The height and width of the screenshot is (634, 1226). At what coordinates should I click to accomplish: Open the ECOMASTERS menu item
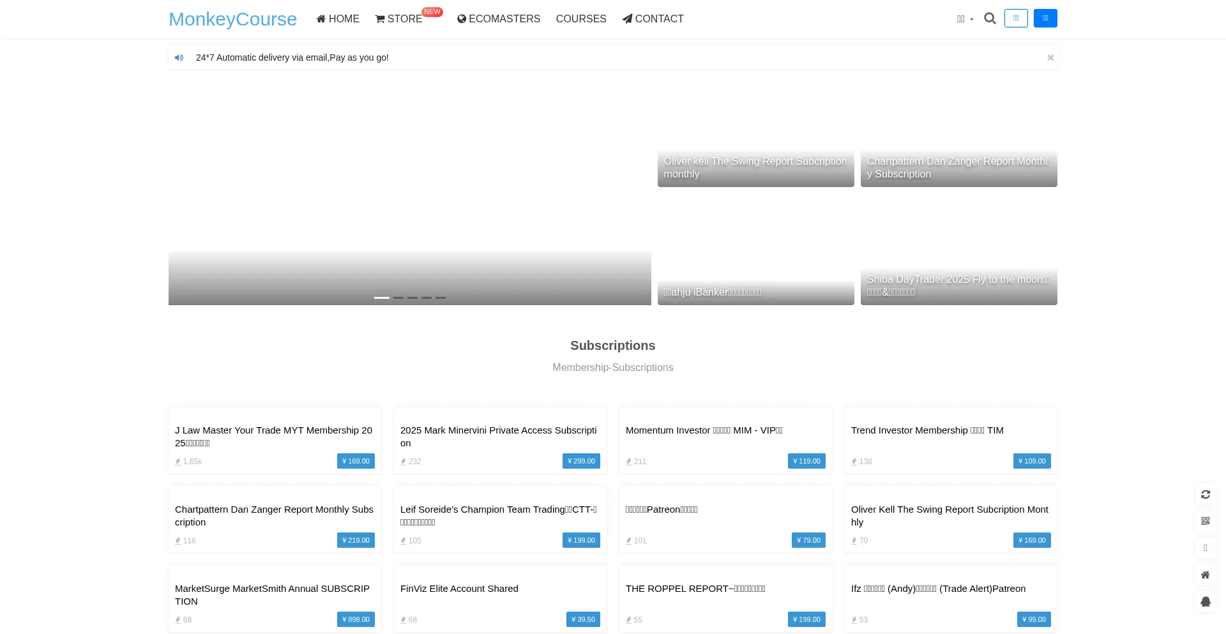coord(499,19)
